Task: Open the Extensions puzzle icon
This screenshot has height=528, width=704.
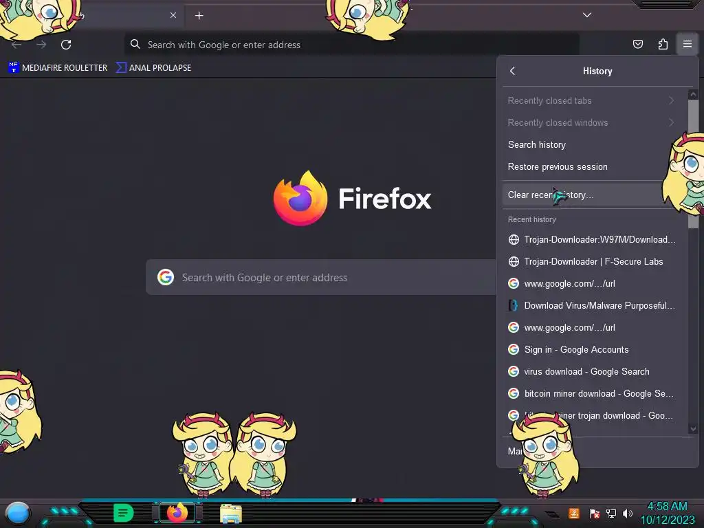Action: tap(663, 44)
